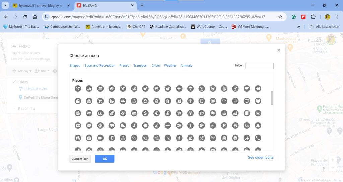Select the cocktail martini glass icon
The width and height of the screenshot is (343, 182).
coord(202,88)
